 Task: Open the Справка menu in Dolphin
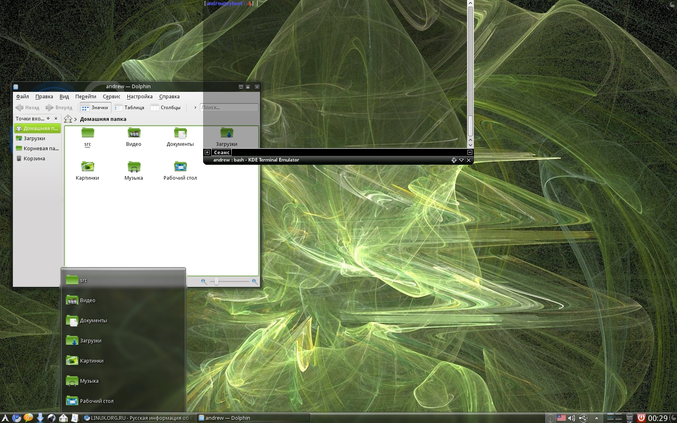click(169, 97)
